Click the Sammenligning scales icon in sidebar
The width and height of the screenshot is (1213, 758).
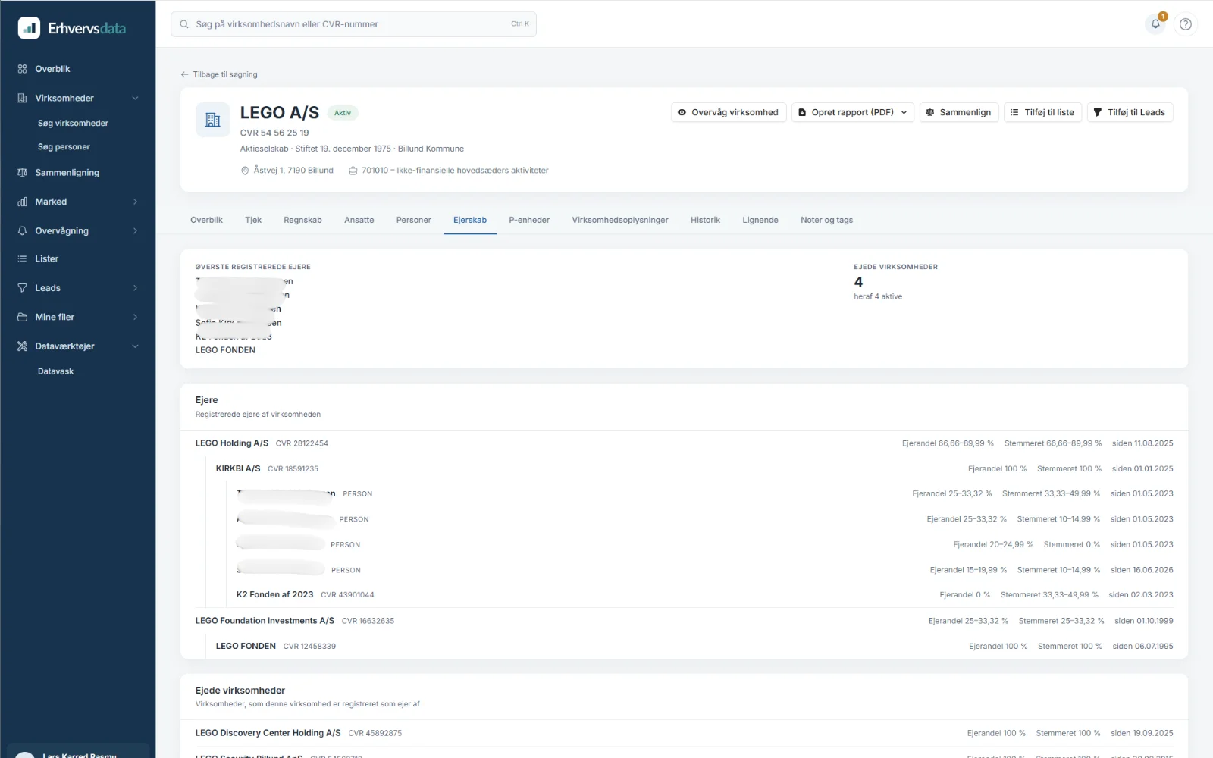(22, 173)
